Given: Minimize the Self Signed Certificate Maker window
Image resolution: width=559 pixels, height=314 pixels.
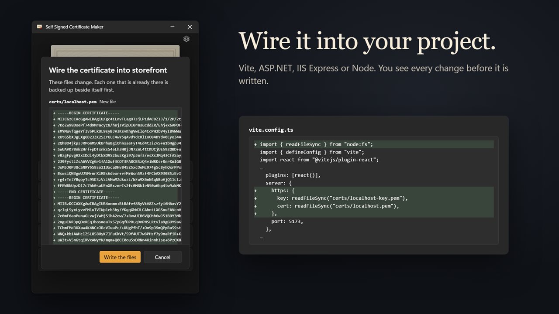Looking at the screenshot, I should [173, 27].
